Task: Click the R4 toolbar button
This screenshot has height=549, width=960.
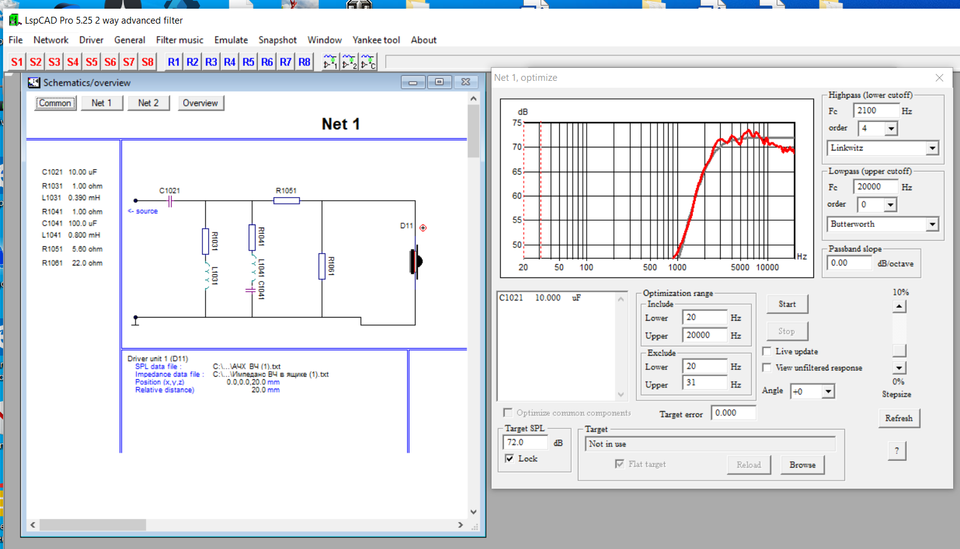Action: (x=229, y=62)
